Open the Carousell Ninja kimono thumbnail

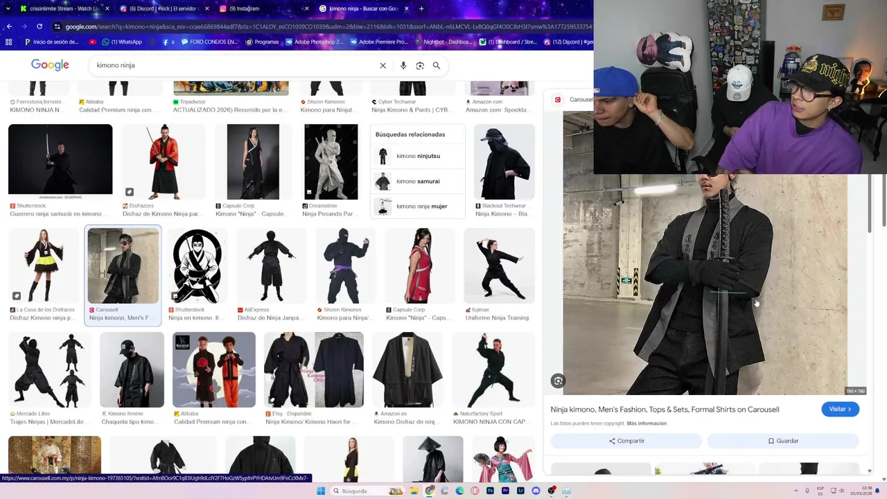pos(123,265)
